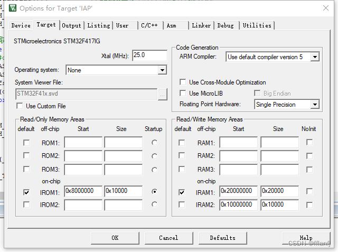Click the IRAM2 Size field
This screenshot has height=252, width=338.
click(x=280, y=205)
